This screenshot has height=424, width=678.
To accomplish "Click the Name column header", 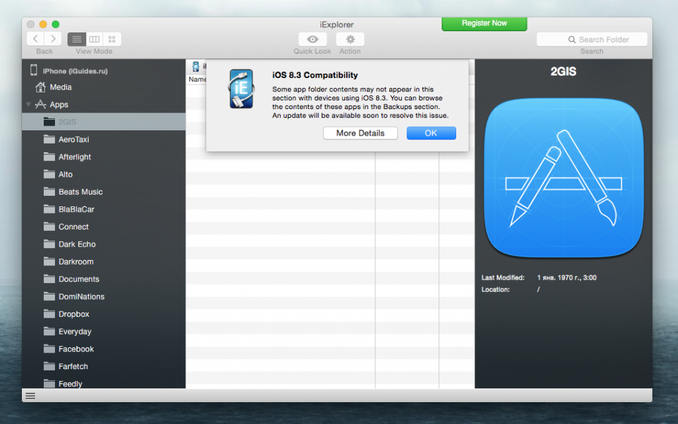I will (x=197, y=79).
